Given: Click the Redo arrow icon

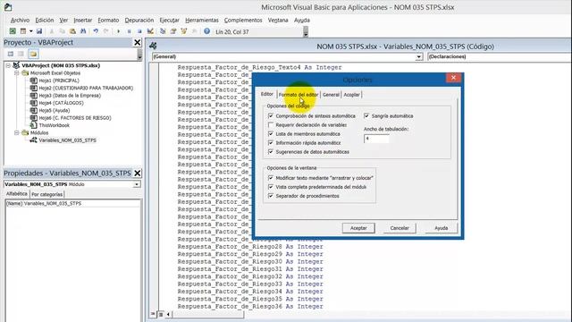Looking at the screenshot, I should pyautogui.click(x=106, y=31).
